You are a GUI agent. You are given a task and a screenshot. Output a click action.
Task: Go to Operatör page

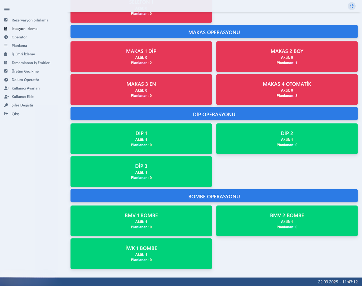(19, 37)
